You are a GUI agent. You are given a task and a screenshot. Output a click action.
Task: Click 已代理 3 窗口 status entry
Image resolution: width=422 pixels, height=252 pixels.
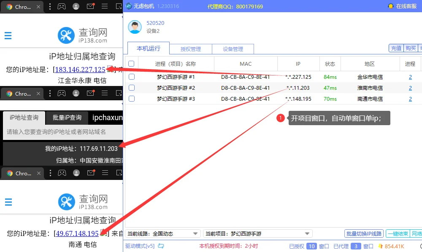coord(353,246)
